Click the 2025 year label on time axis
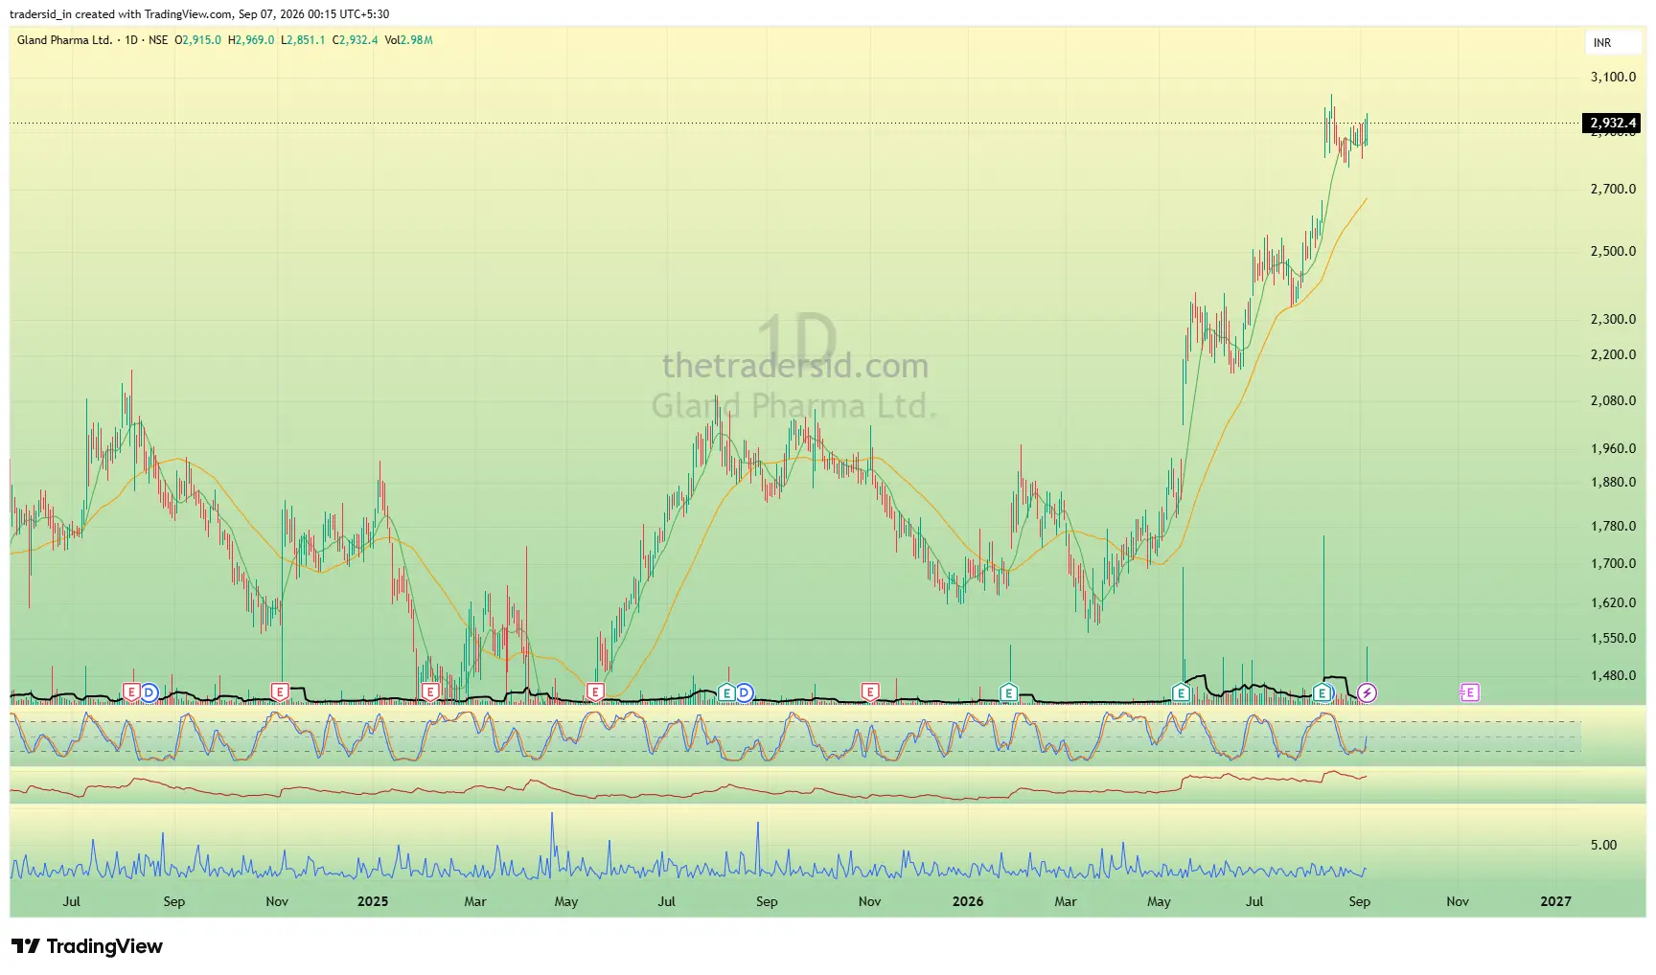The width and height of the screenshot is (1656, 975). pyautogui.click(x=373, y=901)
